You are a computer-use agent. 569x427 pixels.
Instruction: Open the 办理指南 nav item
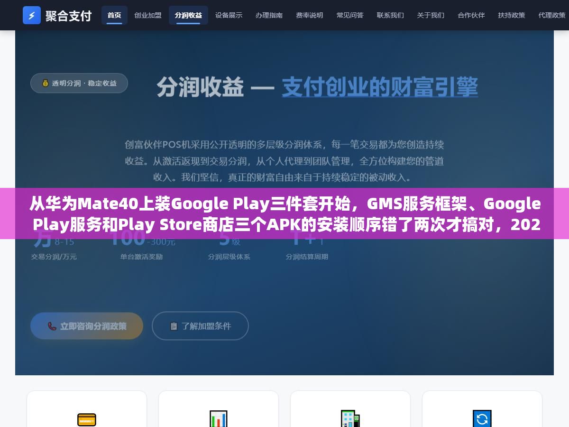click(269, 15)
